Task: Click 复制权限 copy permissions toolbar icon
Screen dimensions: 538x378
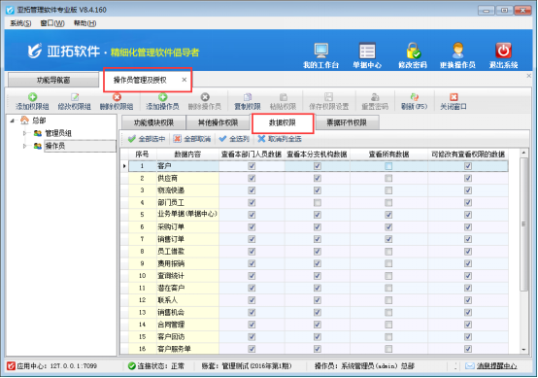Action: tap(248, 97)
